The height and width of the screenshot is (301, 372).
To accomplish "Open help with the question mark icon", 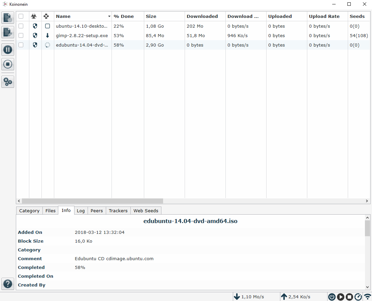I will [x=8, y=284].
